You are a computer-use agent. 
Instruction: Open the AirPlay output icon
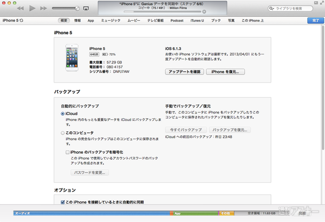(86, 8)
